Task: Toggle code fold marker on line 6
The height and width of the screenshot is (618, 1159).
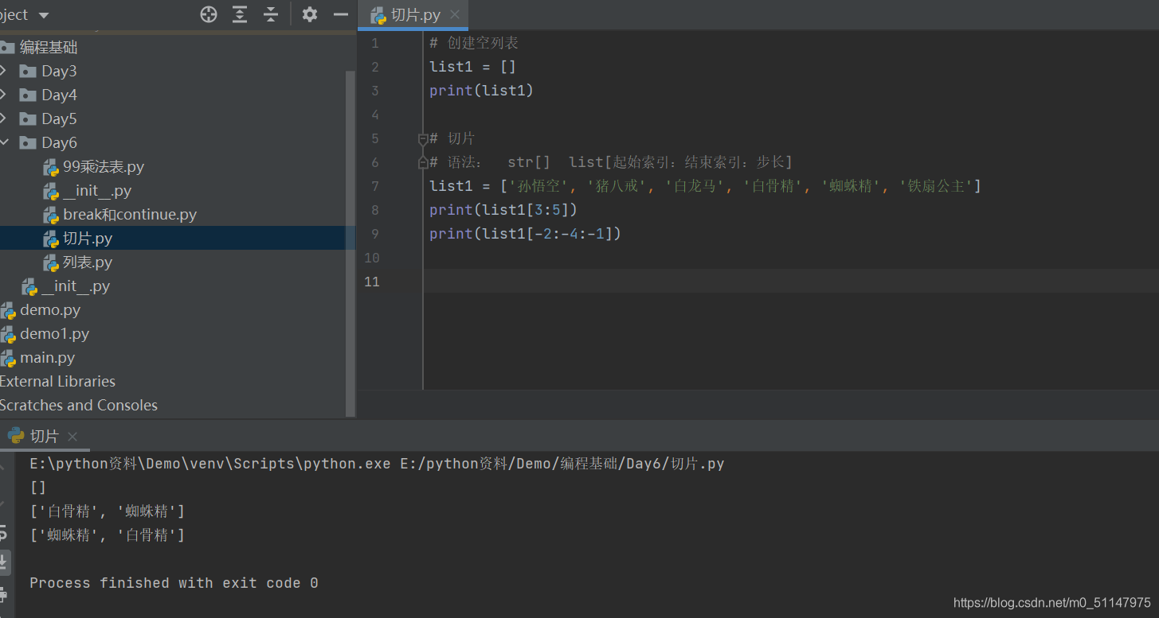Action: [x=424, y=162]
